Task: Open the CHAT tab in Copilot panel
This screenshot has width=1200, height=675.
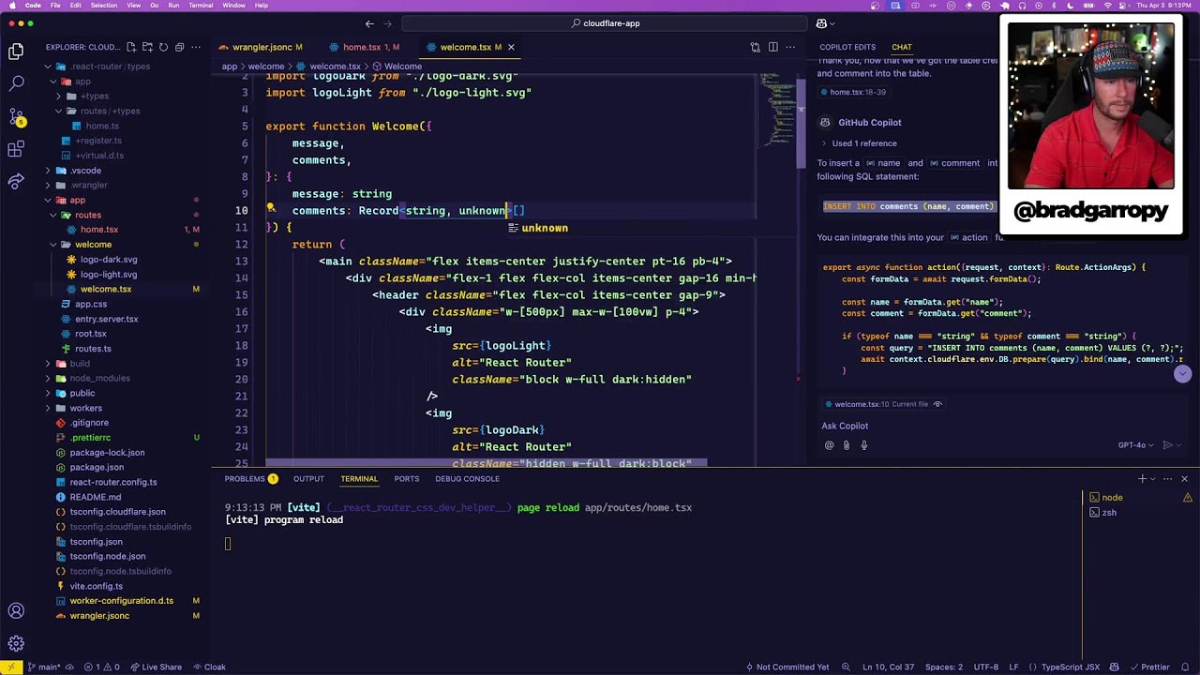Action: pyautogui.click(x=901, y=47)
